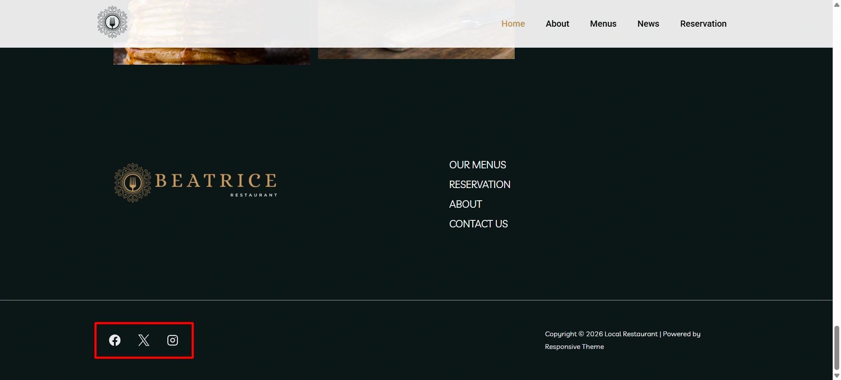This screenshot has width=841, height=380.
Task: Go to the Home menu item
Action: click(513, 24)
